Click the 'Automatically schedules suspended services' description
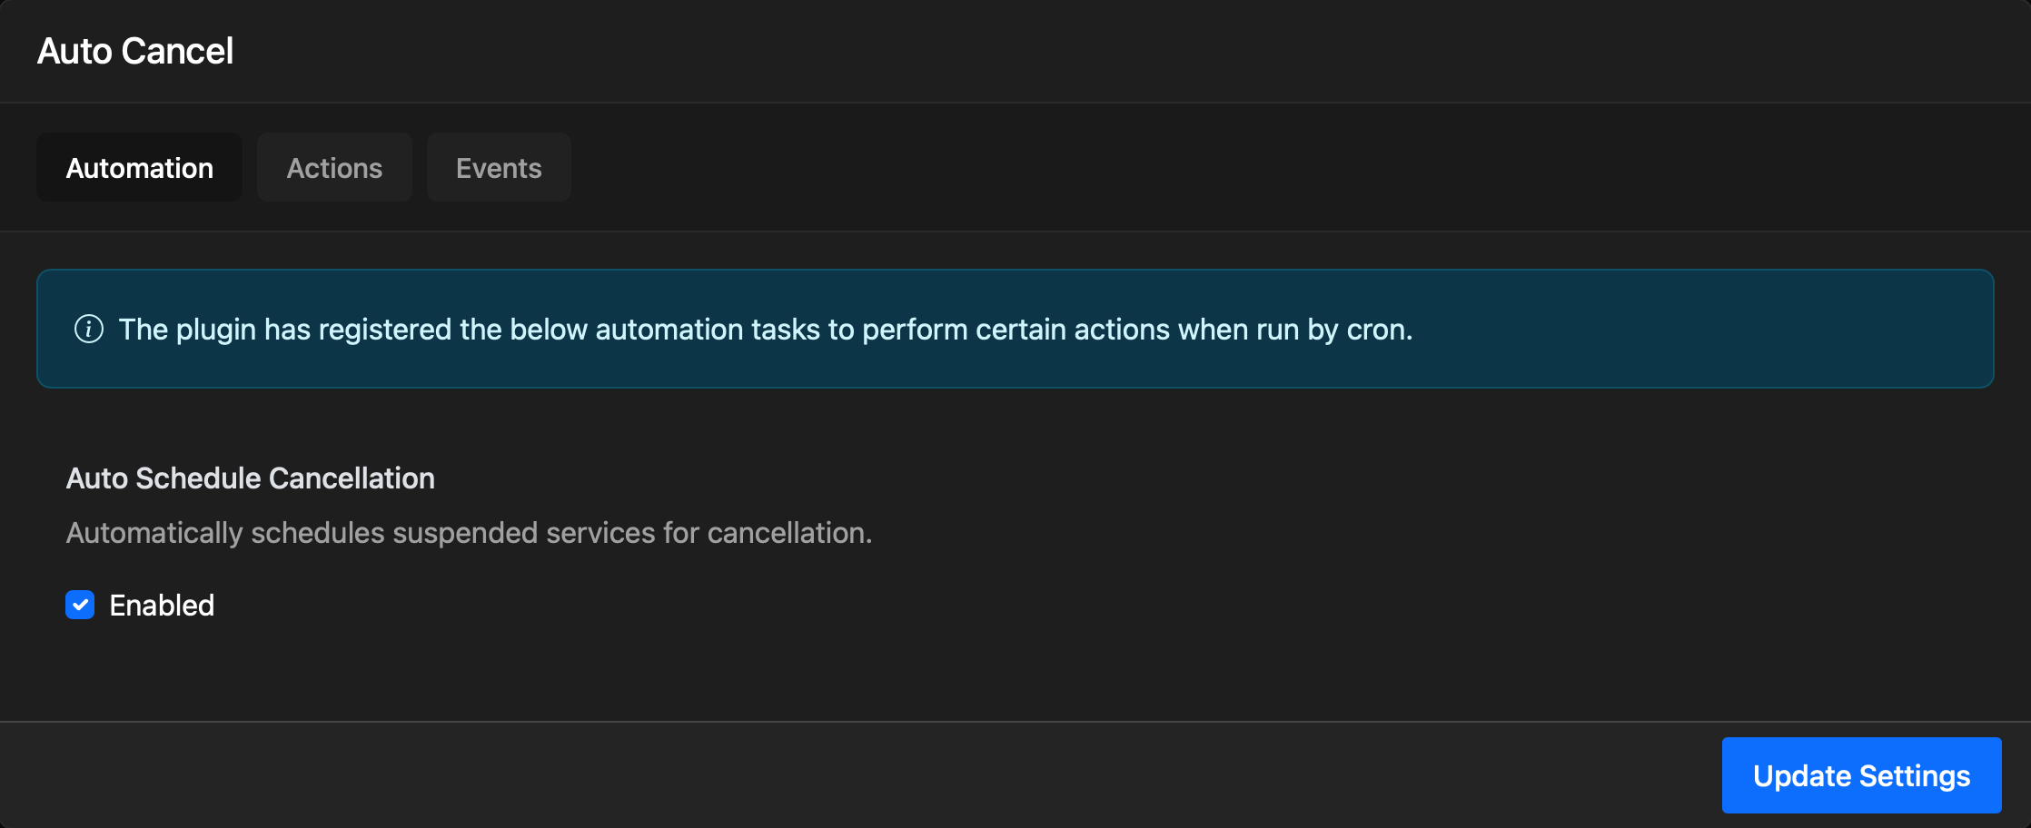Image resolution: width=2031 pixels, height=828 pixels. (x=469, y=532)
